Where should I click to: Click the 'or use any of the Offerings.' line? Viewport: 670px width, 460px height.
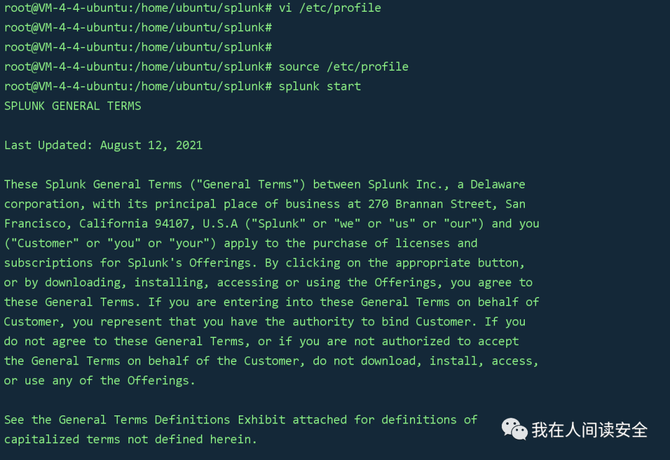pyautogui.click(x=100, y=381)
